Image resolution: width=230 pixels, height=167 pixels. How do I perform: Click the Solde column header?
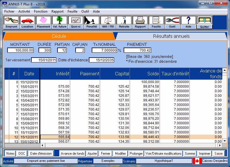[x=145, y=74]
